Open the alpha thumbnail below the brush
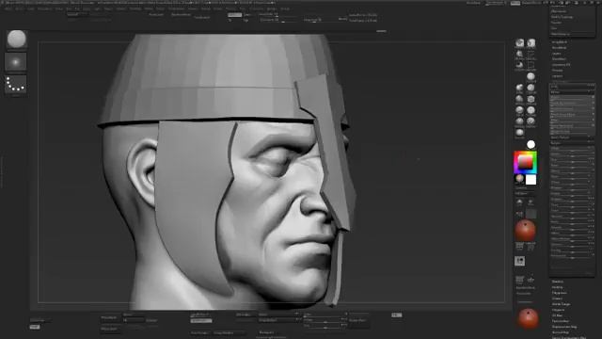This screenshot has height=339, width=602. coord(16,62)
